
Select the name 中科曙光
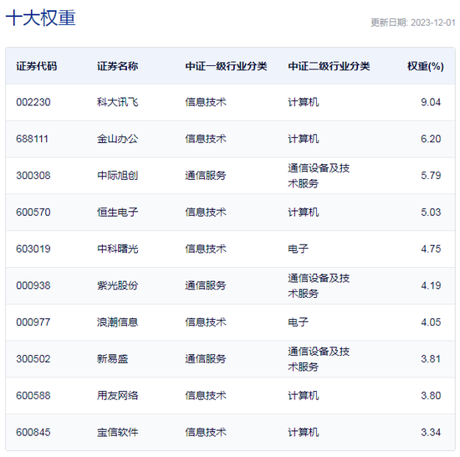[117, 249]
